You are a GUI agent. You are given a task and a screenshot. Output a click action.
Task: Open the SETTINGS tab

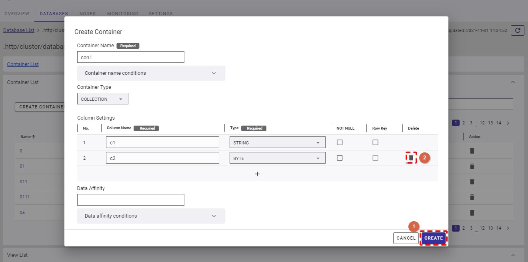point(161,14)
